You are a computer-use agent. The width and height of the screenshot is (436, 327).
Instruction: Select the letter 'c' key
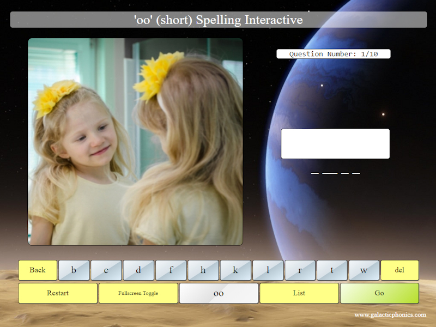coord(106,270)
